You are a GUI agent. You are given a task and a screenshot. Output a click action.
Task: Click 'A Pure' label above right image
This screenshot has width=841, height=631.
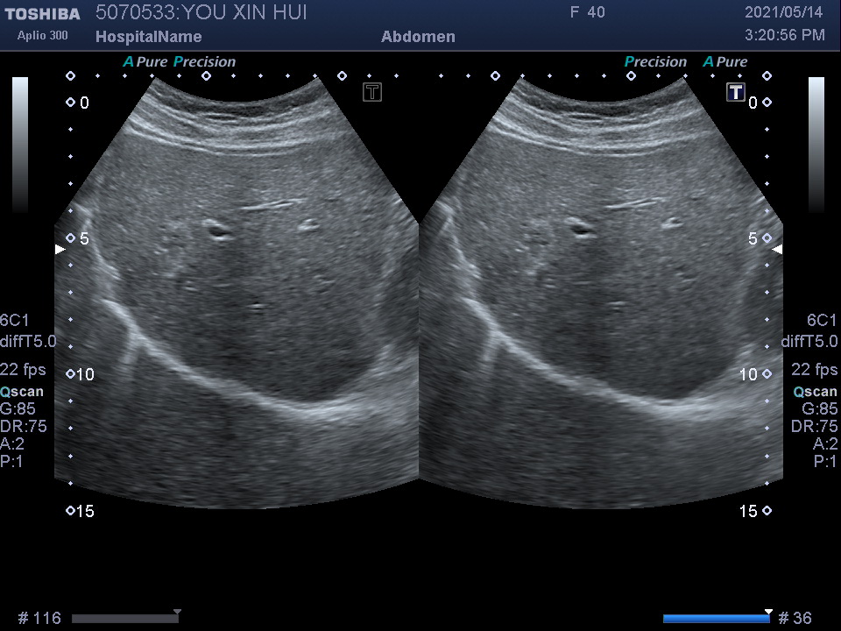coord(725,61)
